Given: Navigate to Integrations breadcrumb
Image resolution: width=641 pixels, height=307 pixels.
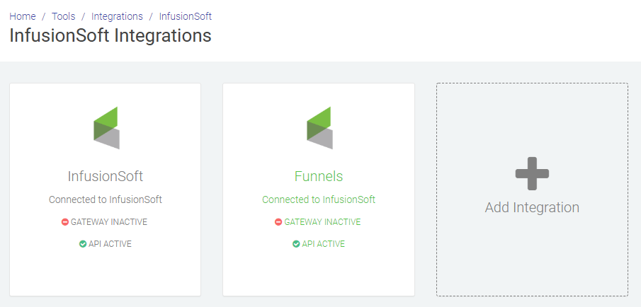Looking at the screenshot, I should (x=117, y=16).
